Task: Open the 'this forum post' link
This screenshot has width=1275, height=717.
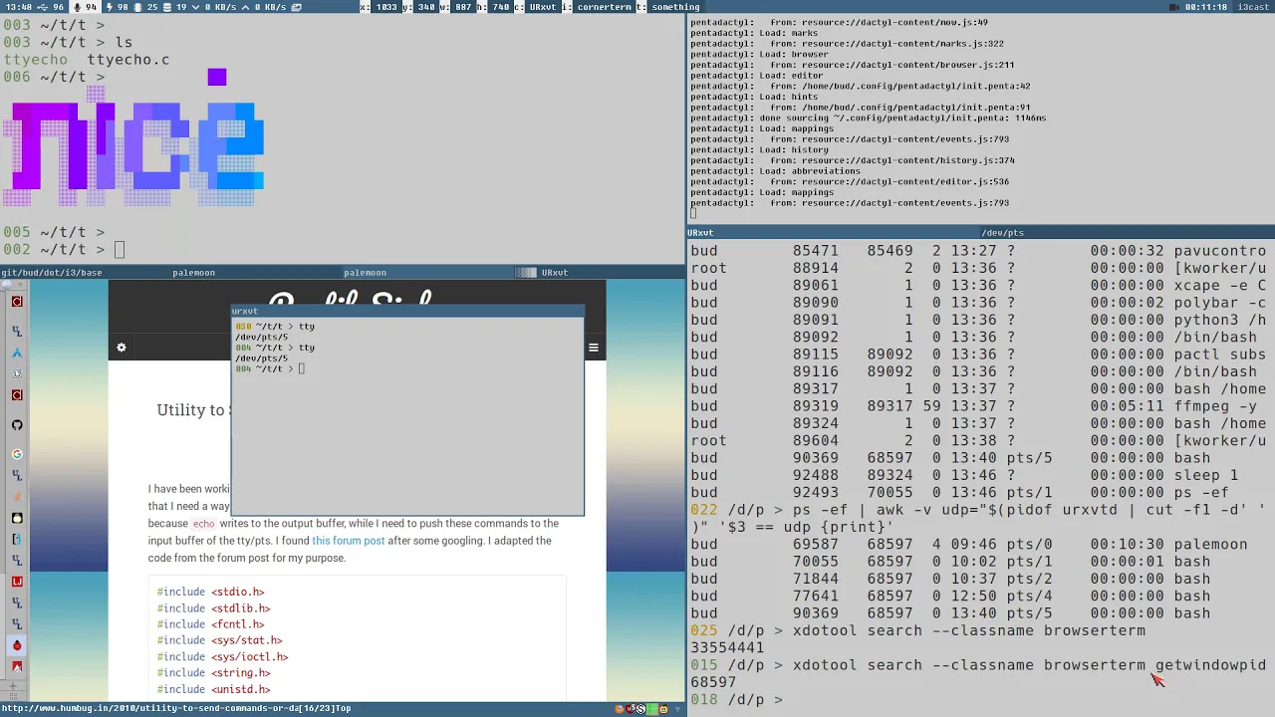Action: pyautogui.click(x=348, y=541)
